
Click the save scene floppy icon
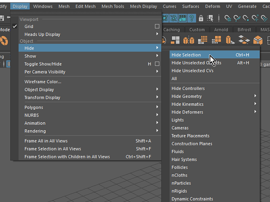click(2, 18)
